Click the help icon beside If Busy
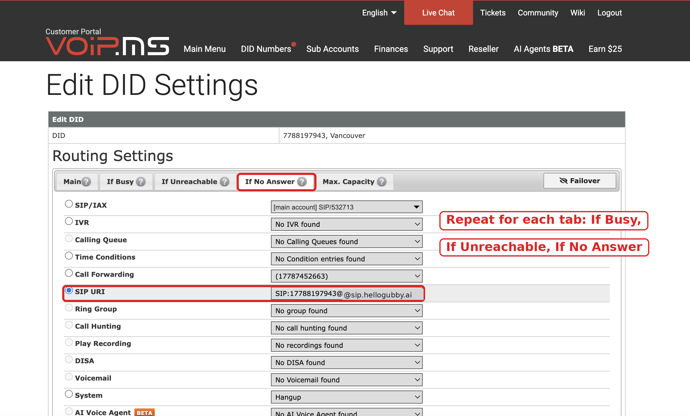The height and width of the screenshot is (416, 690). point(140,182)
